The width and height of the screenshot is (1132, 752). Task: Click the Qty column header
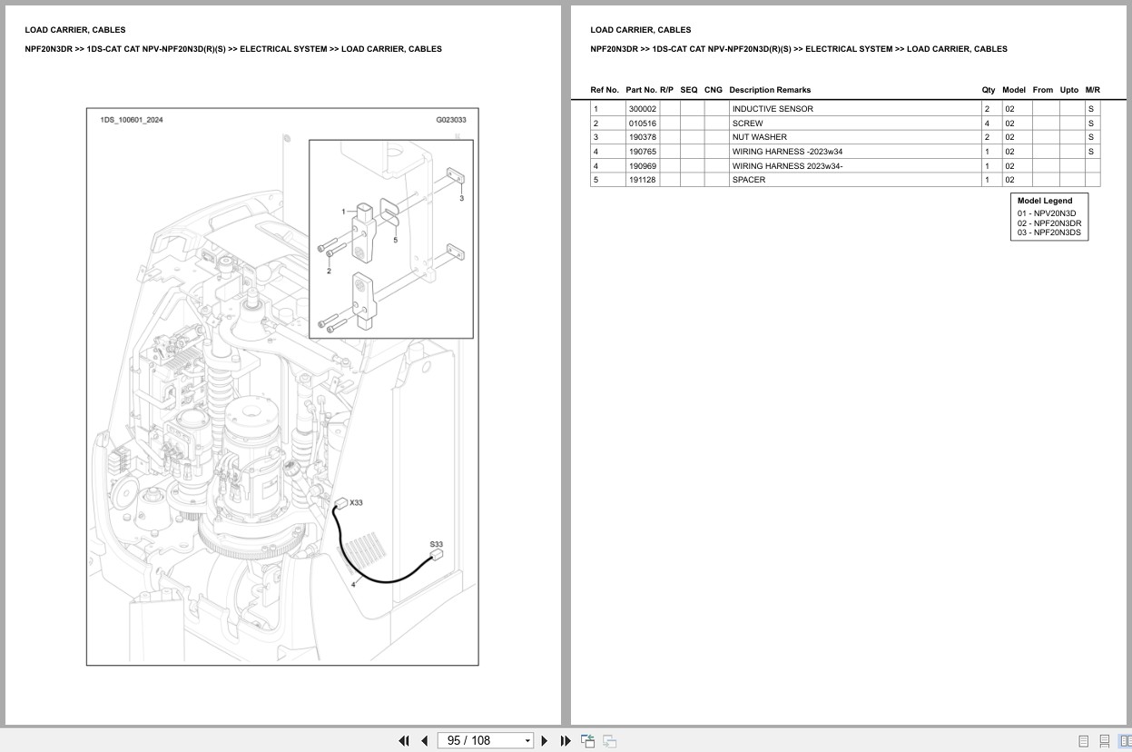point(989,90)
